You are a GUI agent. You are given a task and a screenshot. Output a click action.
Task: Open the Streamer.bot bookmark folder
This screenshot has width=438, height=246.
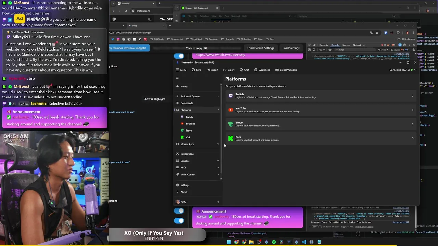pos(176,39)
